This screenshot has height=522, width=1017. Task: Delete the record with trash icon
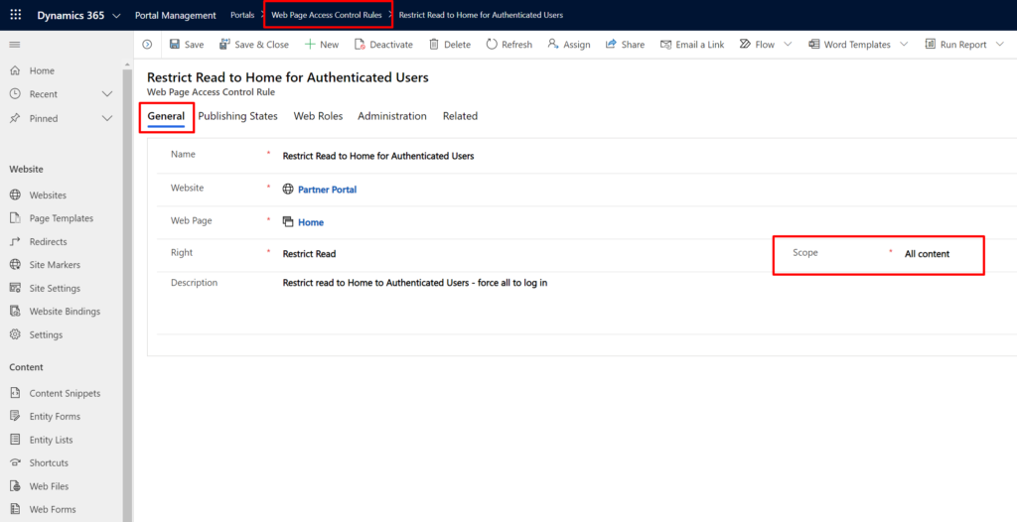coord(450,45)
